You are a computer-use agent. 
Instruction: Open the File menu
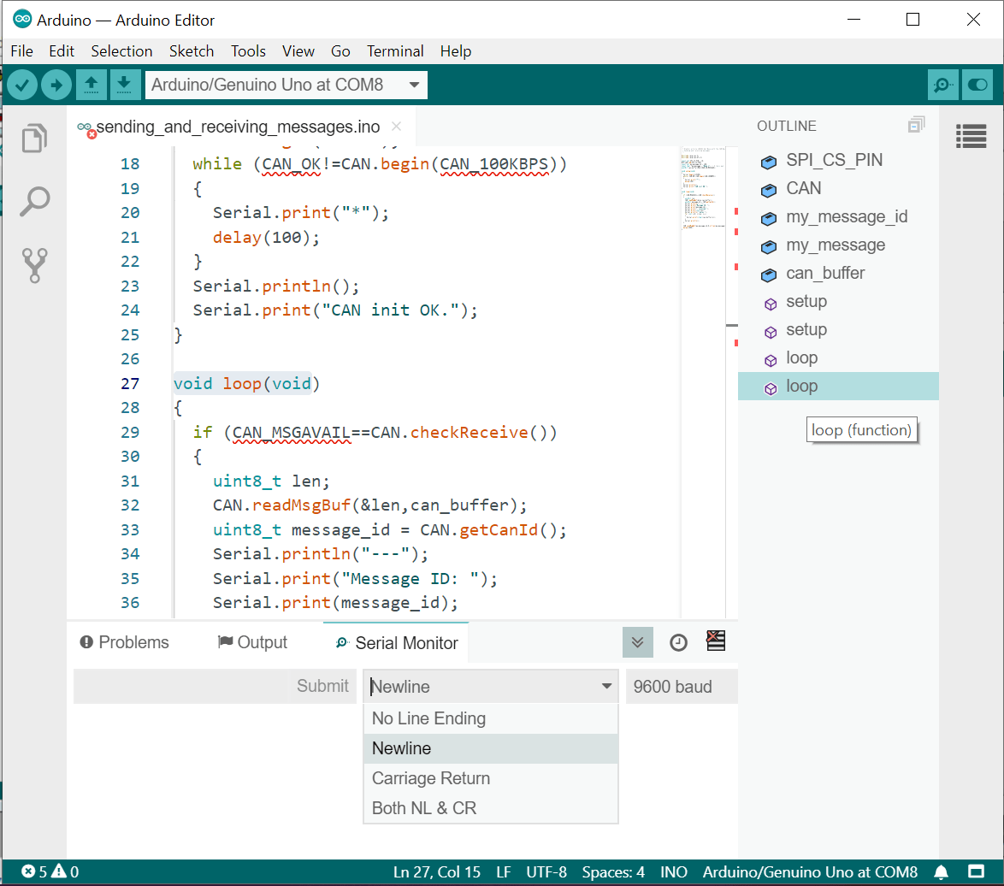[x=21, y=51]
